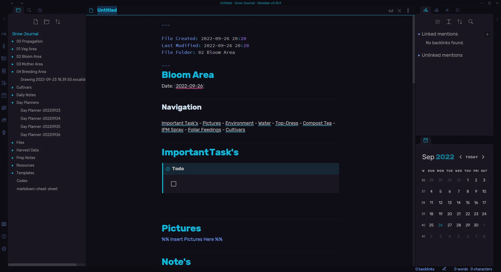
Task: Toggle show more context in backlinks
Action: [449, 22]
